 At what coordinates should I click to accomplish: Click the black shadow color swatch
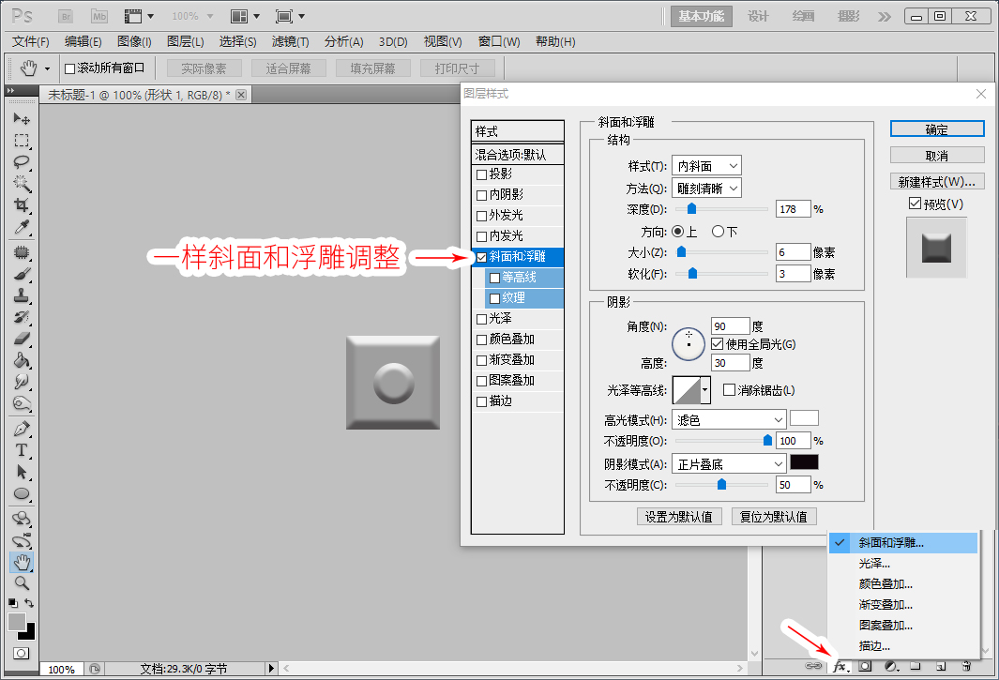click(804, 462)
